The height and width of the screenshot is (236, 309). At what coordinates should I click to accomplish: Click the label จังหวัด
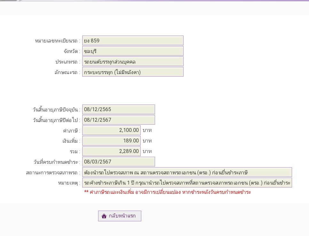[72, 51]
